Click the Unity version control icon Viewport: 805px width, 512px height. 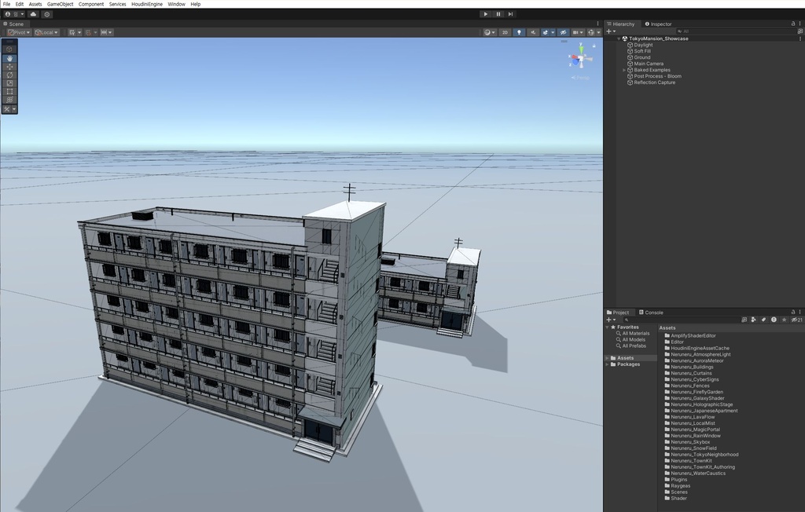(x=46, y=14)
